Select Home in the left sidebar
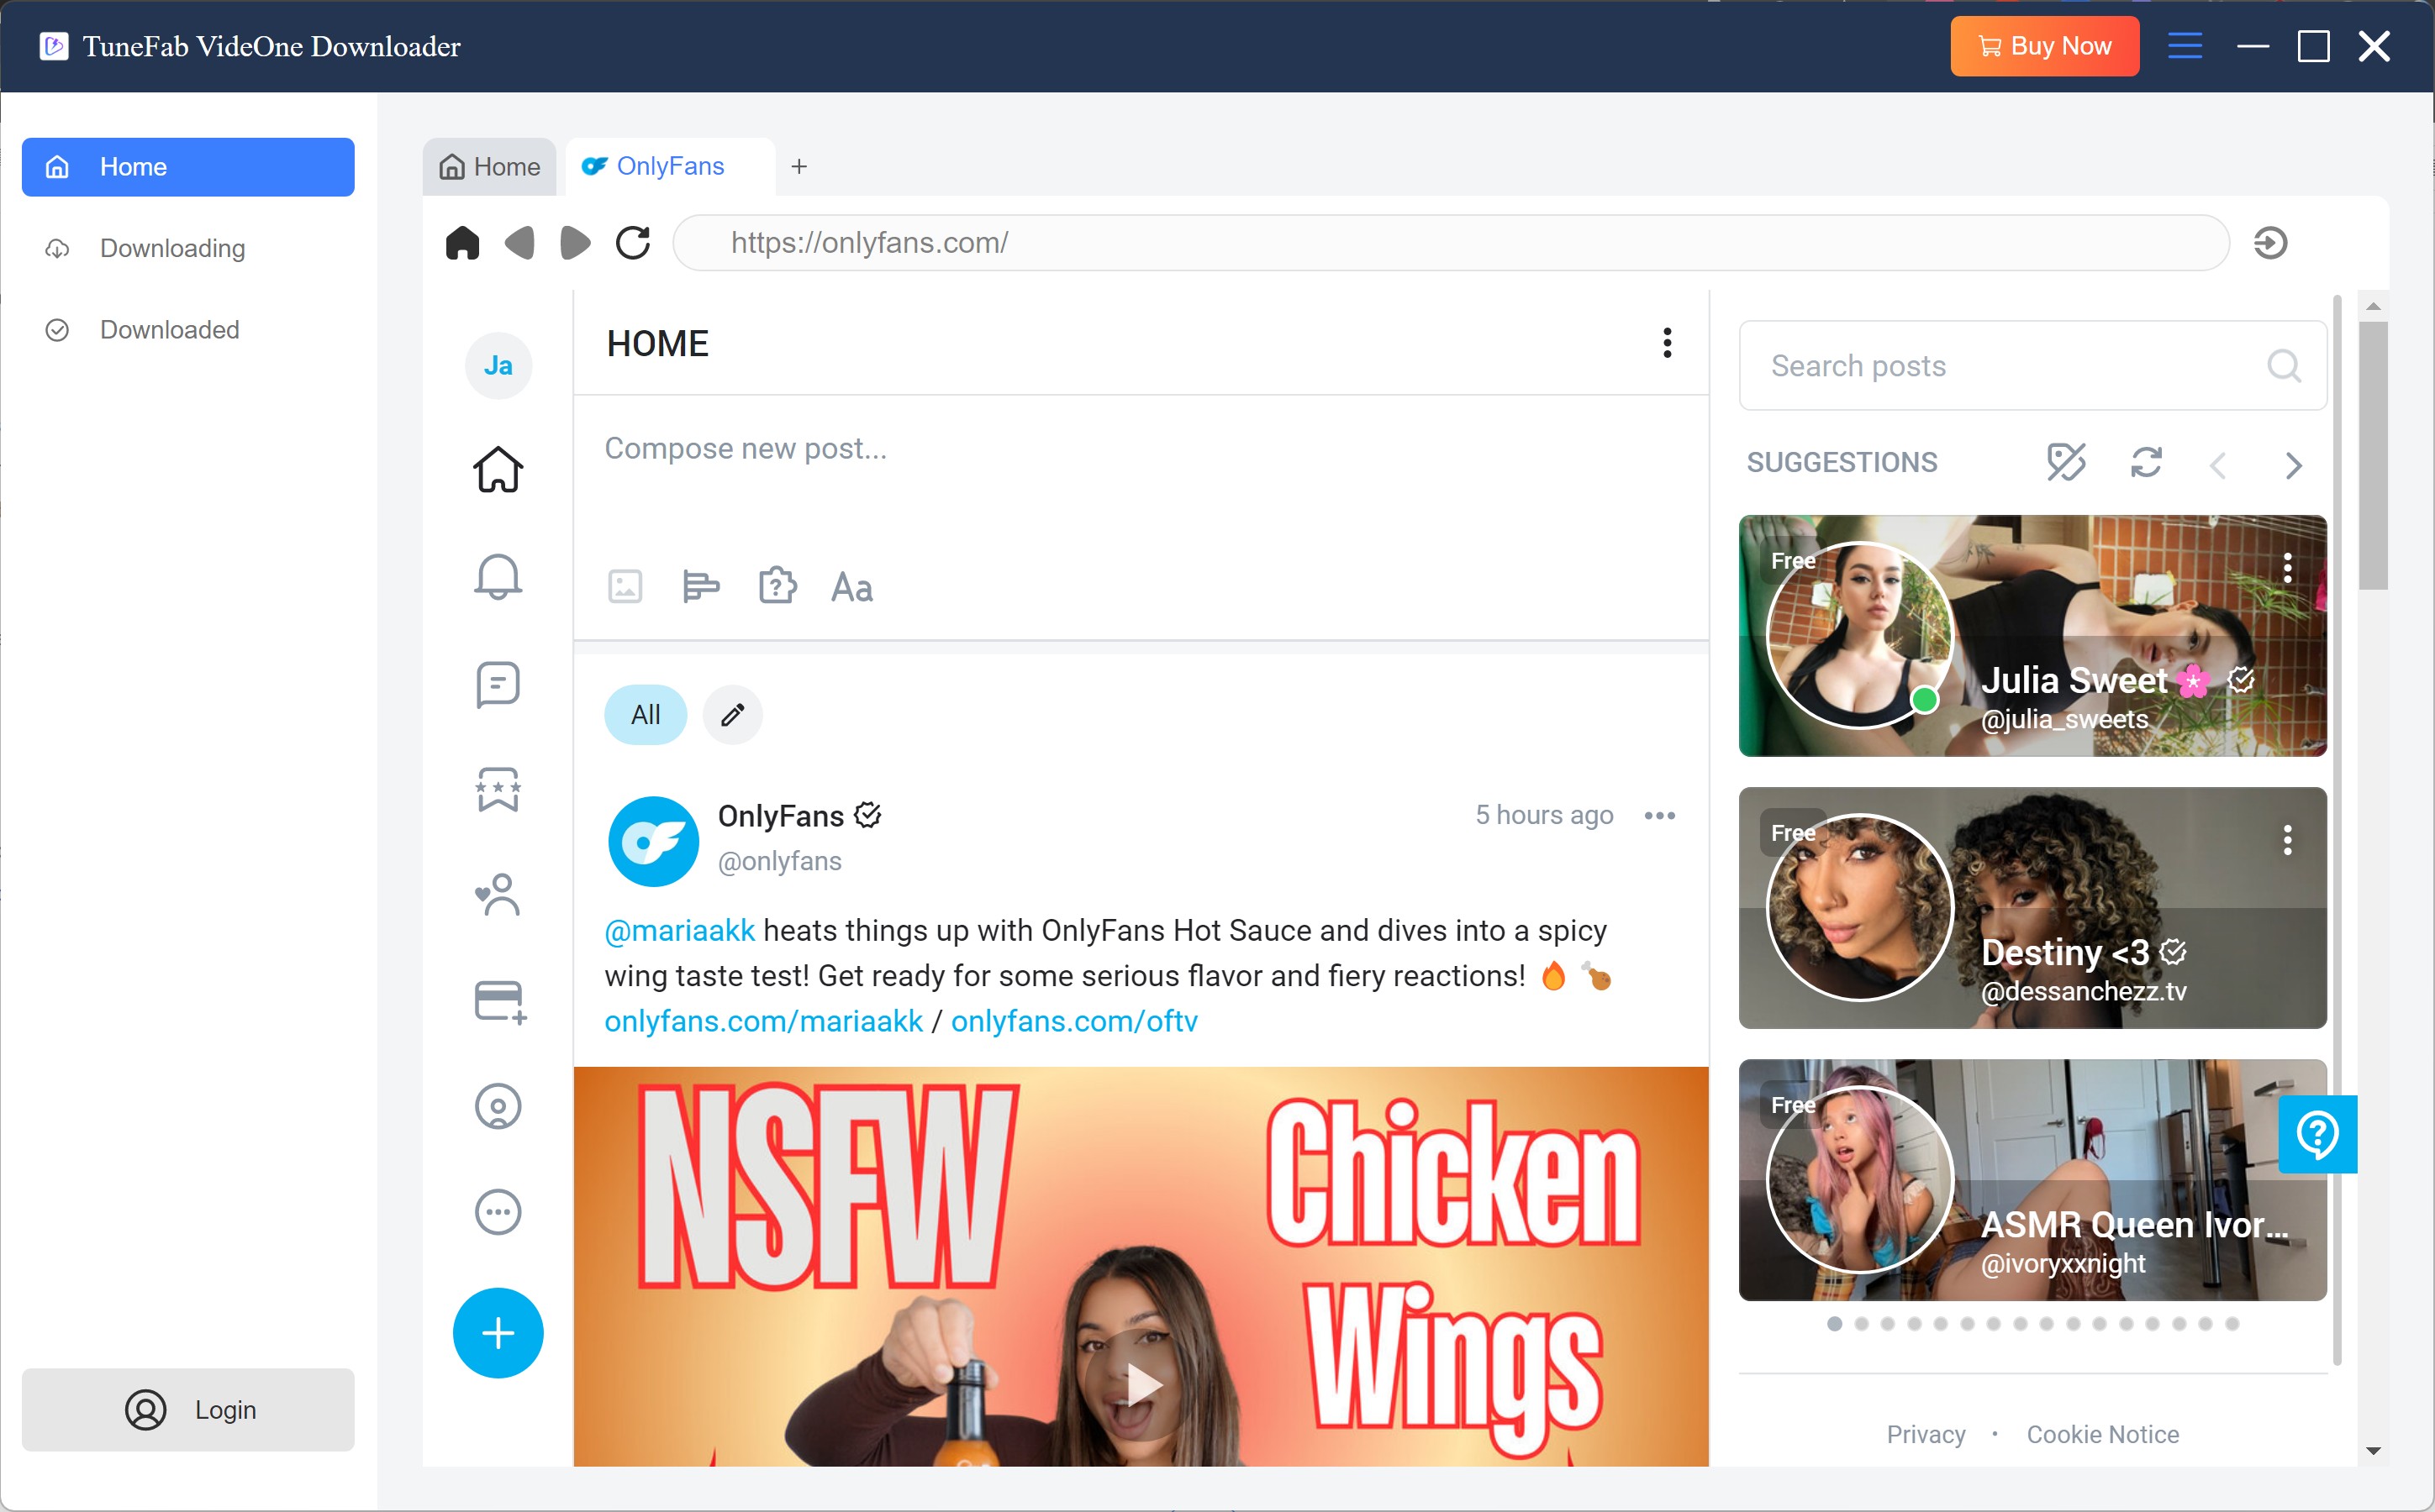Image resolution: width=2435 pixels, height=1512 pixels. coord(188,167)
